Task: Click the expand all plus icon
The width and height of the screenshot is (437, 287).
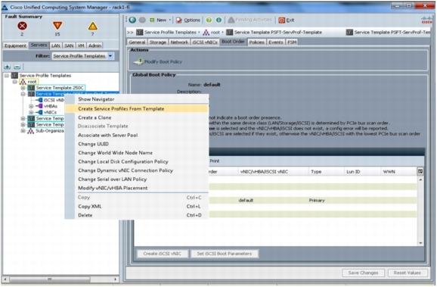Action: (8, 67)
